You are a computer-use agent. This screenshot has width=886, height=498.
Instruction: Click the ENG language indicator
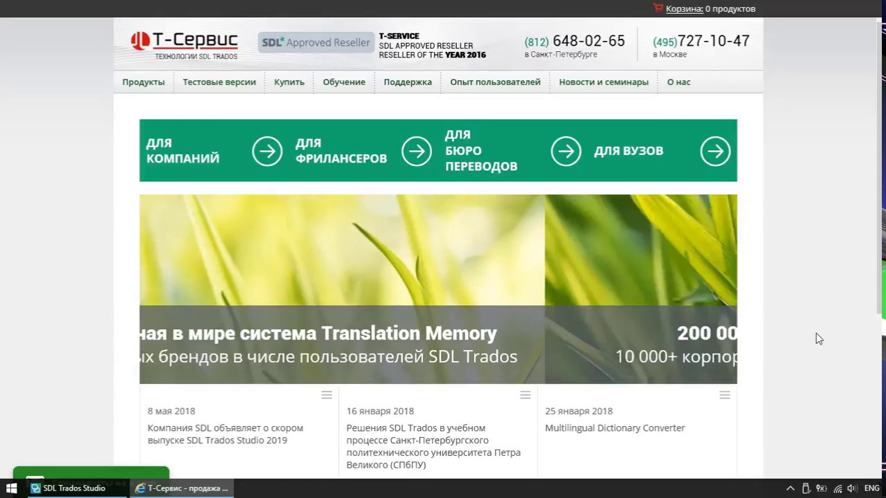coord(871,488)
